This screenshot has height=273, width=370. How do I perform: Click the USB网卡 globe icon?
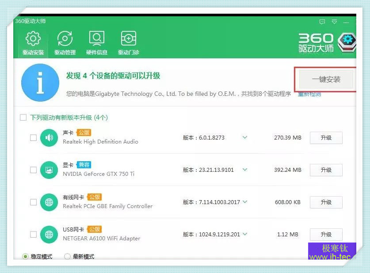[49, 235]
